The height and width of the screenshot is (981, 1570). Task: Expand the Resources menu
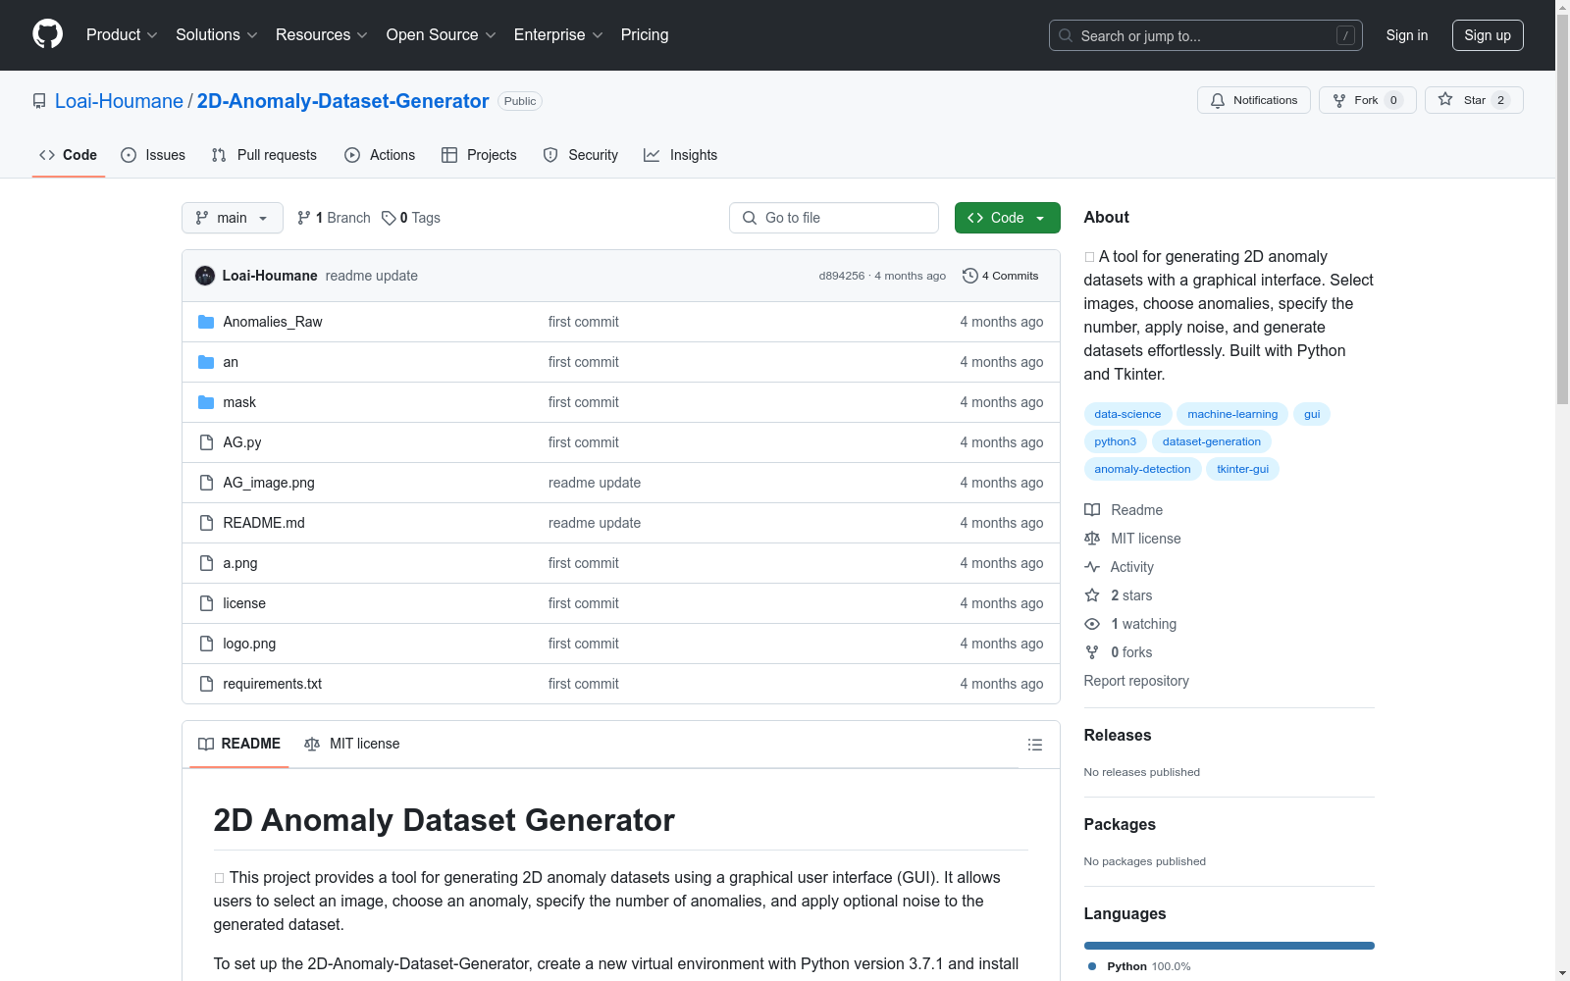(x=322, y=35)
